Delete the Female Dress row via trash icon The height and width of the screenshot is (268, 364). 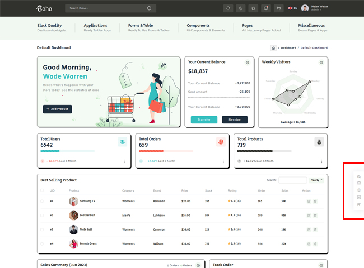[315, 244]
